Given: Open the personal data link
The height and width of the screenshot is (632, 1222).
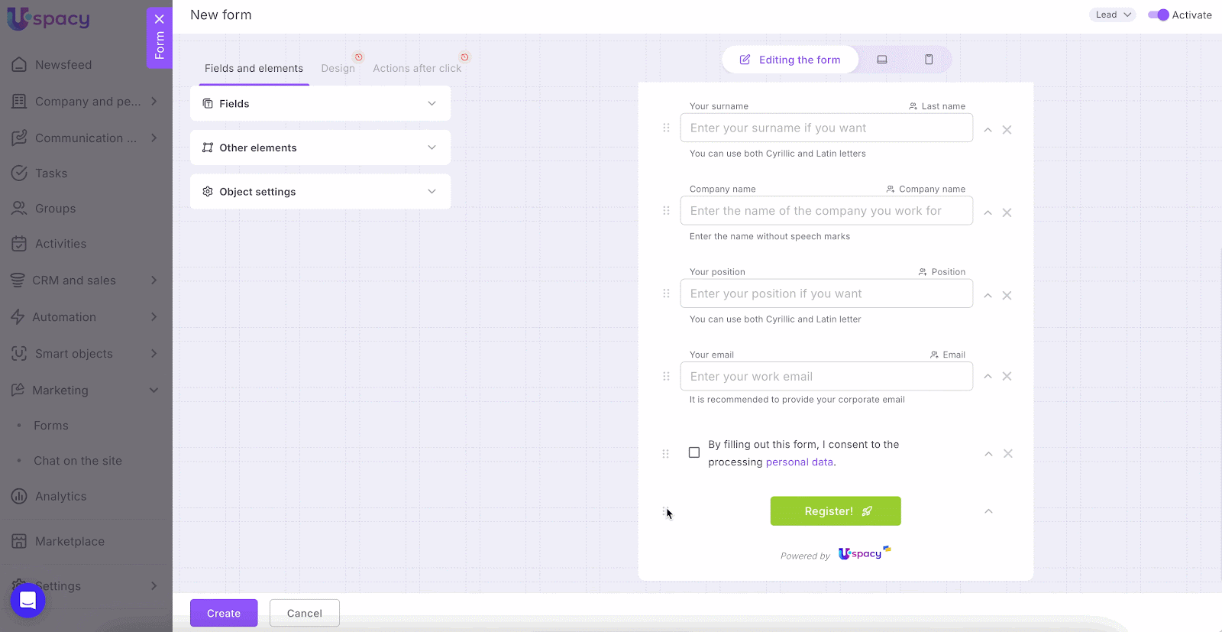Looking at the screenshot, I should point(800,462).
